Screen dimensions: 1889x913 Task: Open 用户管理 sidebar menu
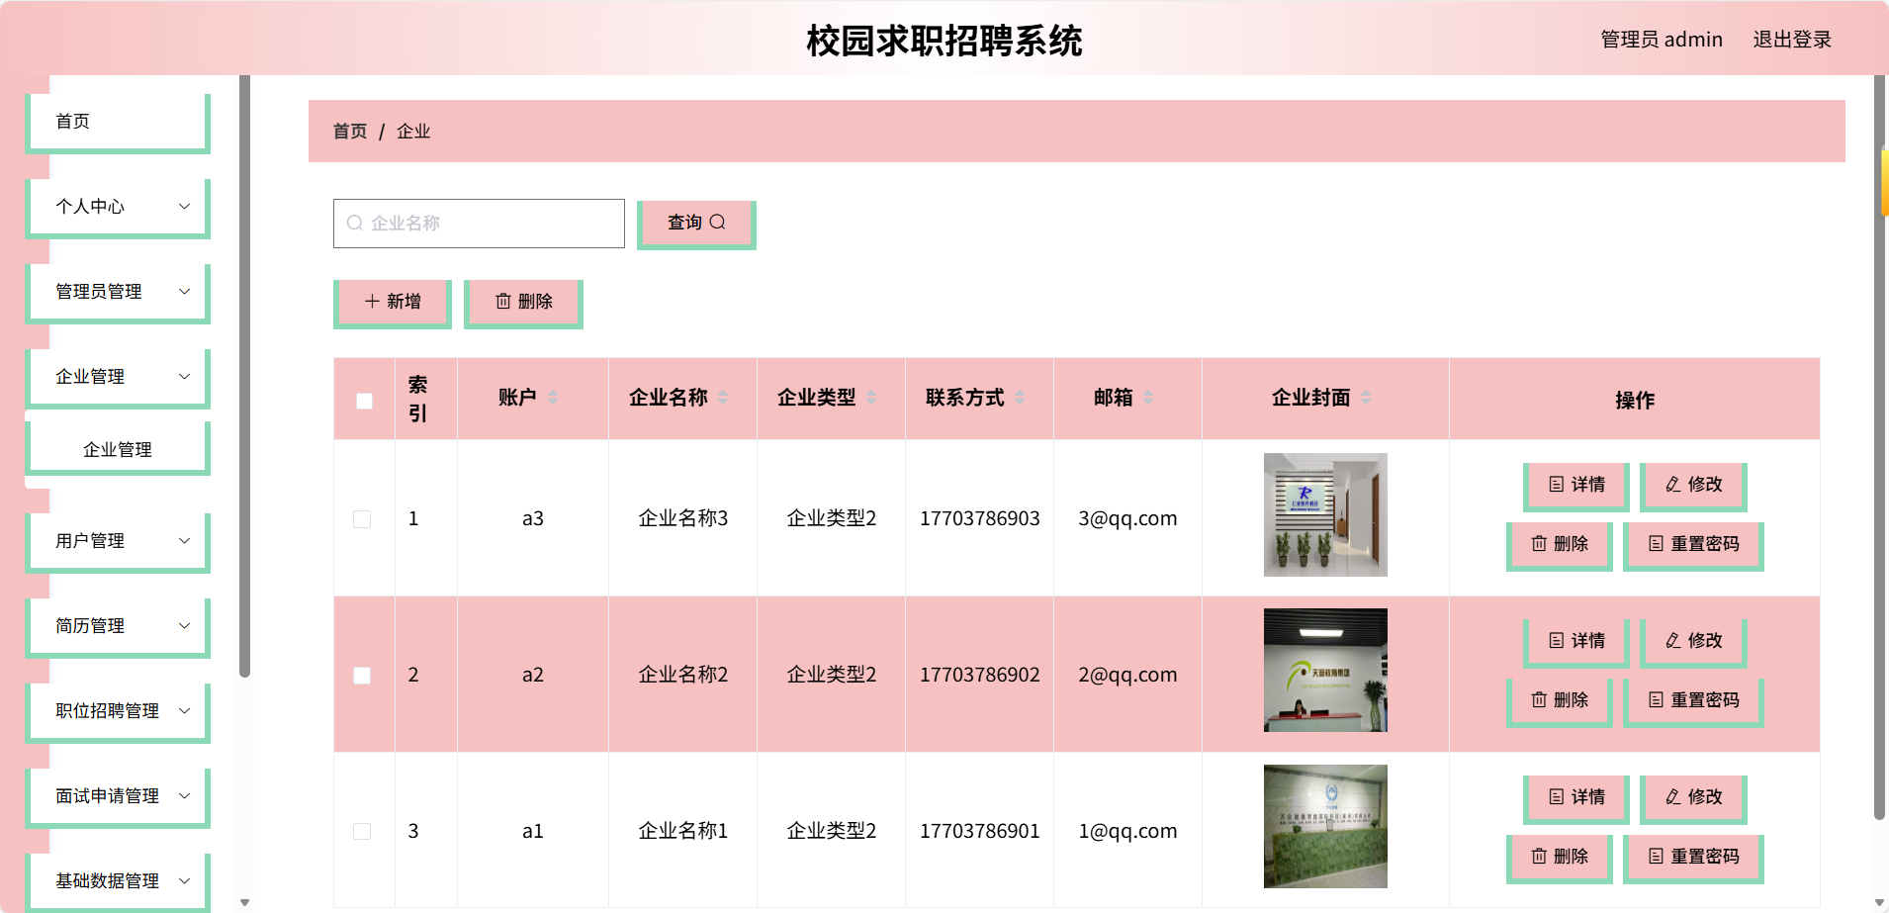[118, 541]
